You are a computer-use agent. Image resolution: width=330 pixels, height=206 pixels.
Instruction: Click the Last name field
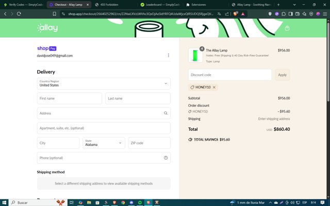coord(138,98)
